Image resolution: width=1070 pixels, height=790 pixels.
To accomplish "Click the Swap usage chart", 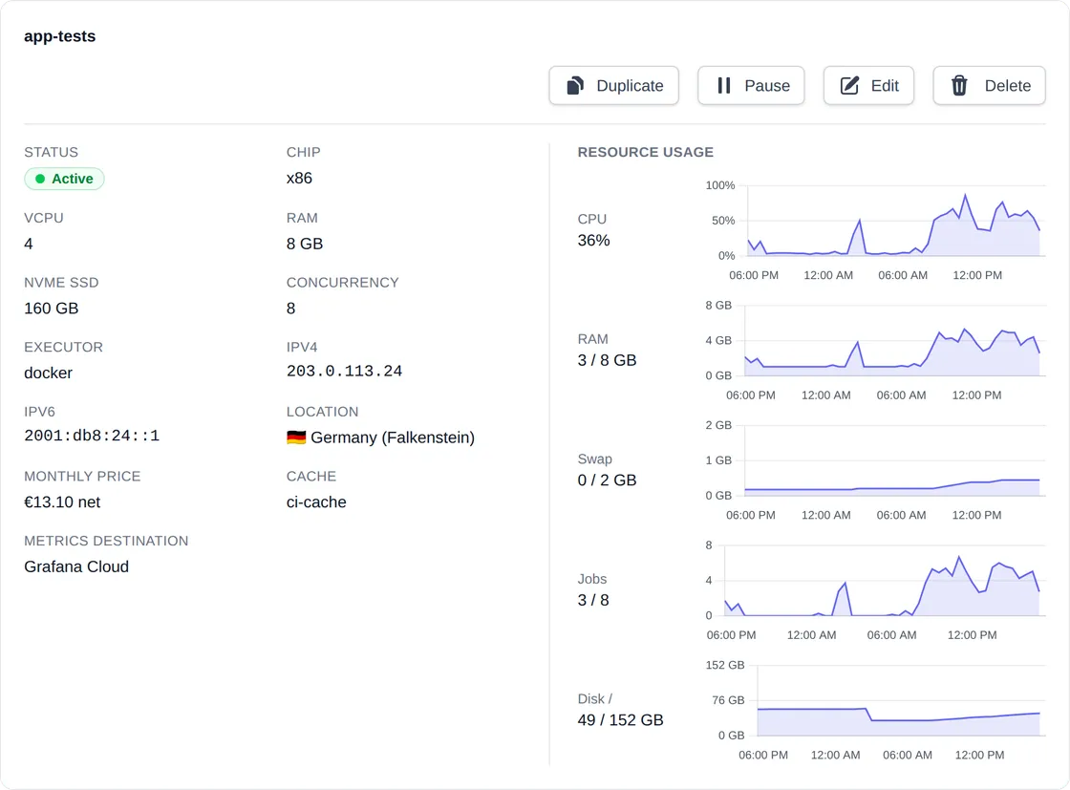I will (x=873, y=471).
